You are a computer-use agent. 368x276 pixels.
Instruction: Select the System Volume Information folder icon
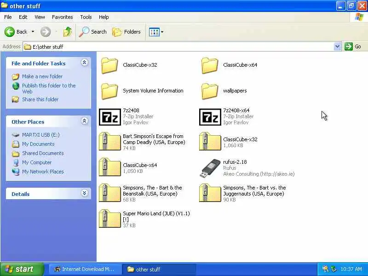click(x=109, y=91)
